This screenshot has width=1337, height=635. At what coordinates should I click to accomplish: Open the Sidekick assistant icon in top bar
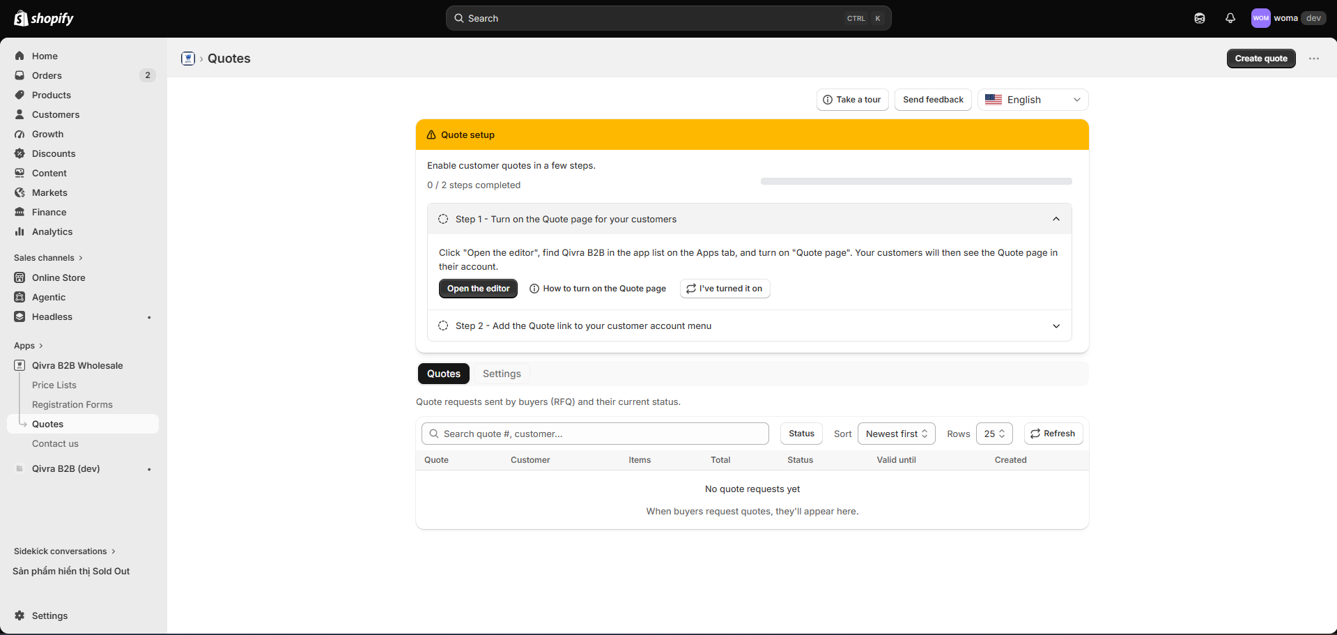tap(1200, 18)
